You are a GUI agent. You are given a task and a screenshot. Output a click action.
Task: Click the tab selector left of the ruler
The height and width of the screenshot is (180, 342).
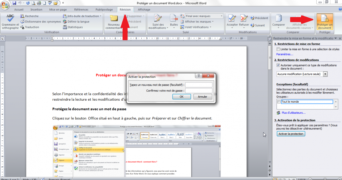point(3,38)
